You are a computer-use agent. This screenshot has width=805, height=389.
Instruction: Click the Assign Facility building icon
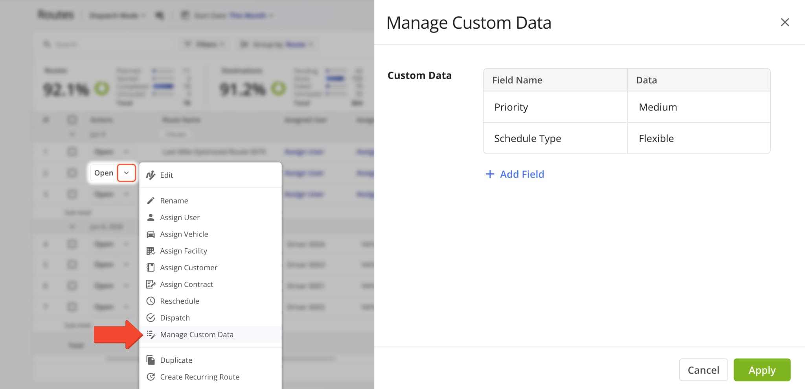151,251
